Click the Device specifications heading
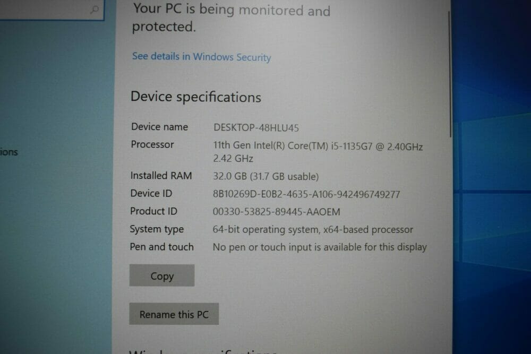 (x=196, y=97)
